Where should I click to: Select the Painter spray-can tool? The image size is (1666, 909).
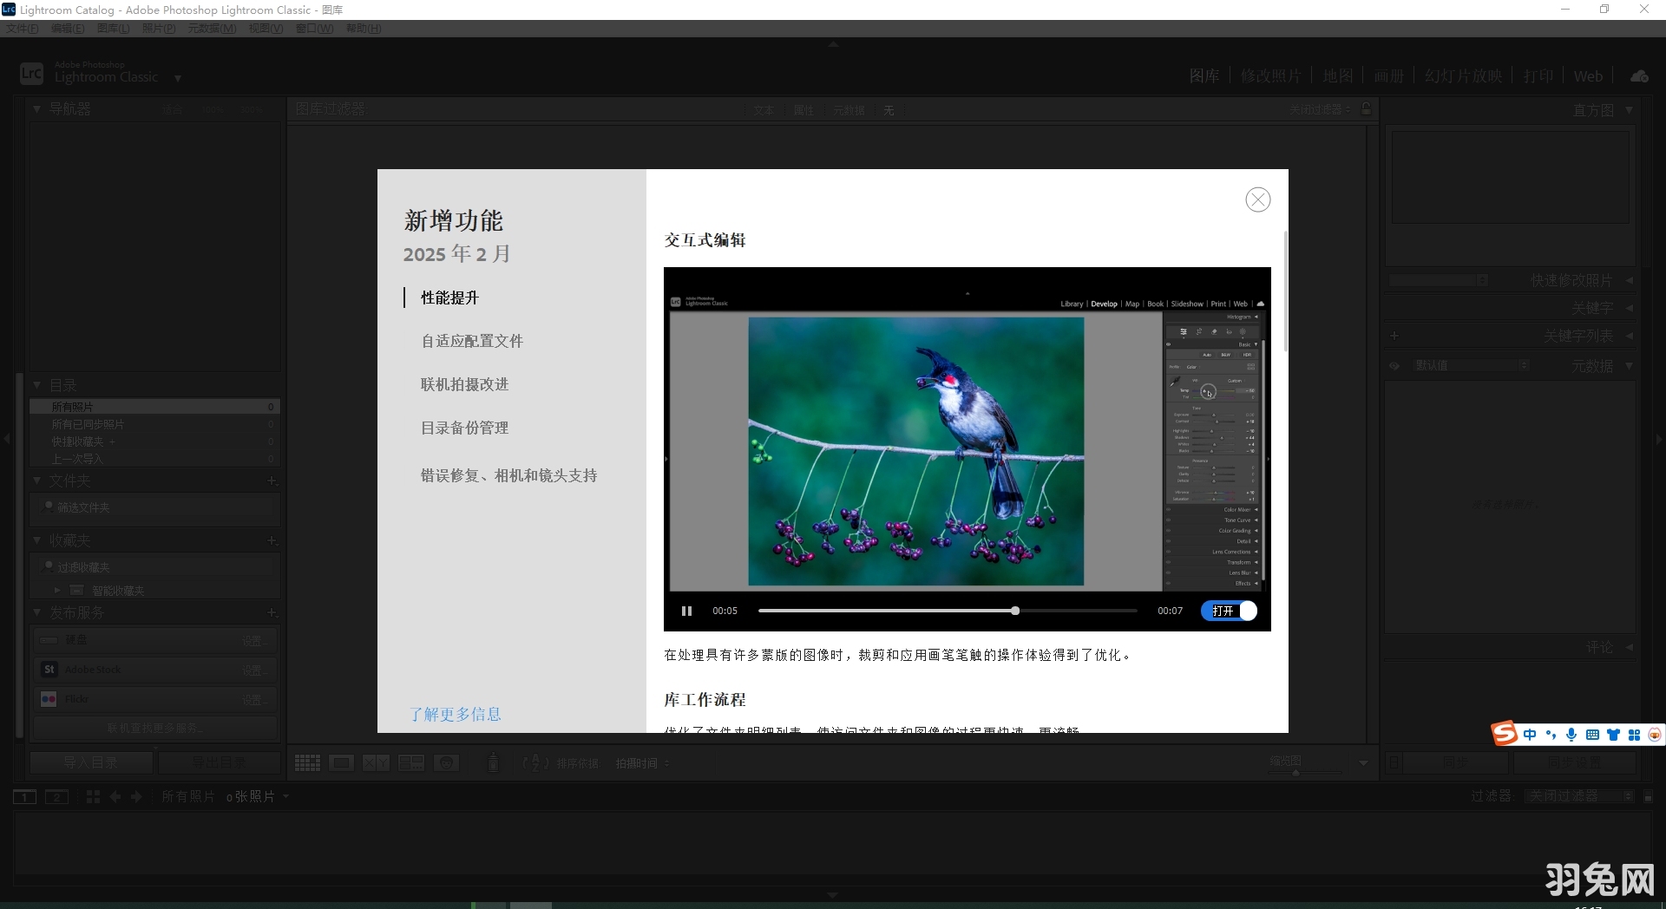click(493, 763)
